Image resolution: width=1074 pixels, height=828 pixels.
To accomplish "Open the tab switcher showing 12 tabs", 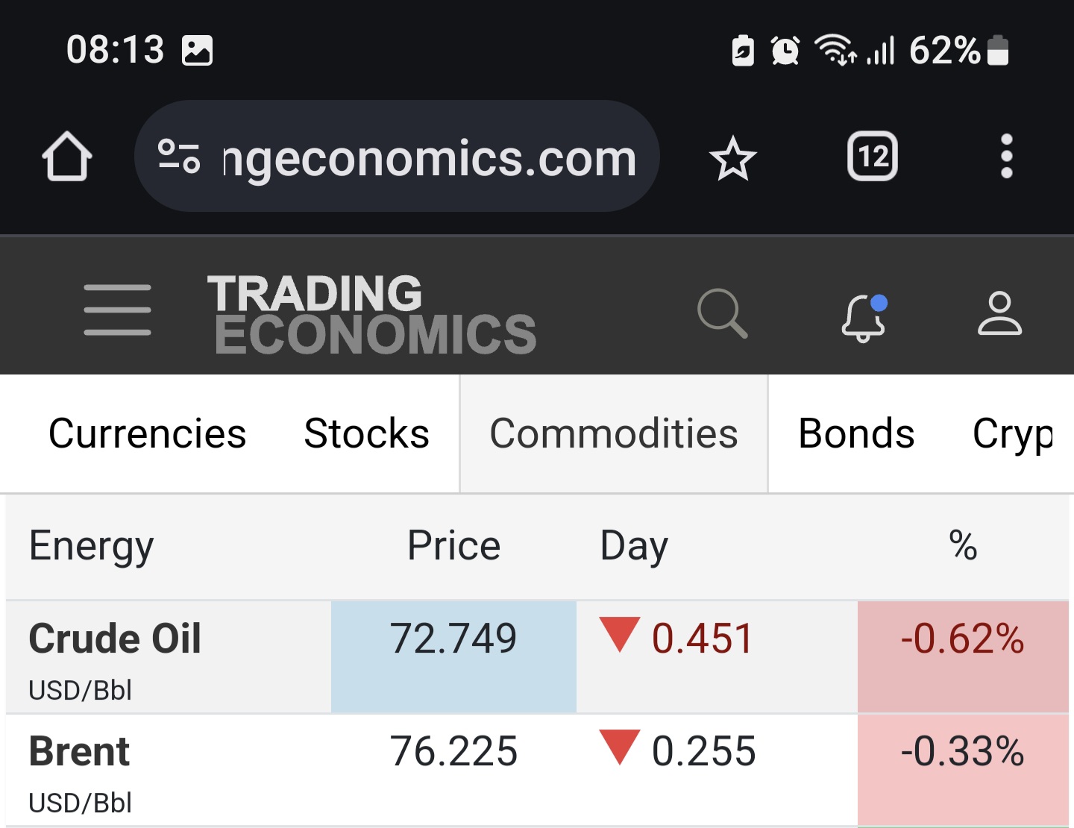I will tap(872, 157).
